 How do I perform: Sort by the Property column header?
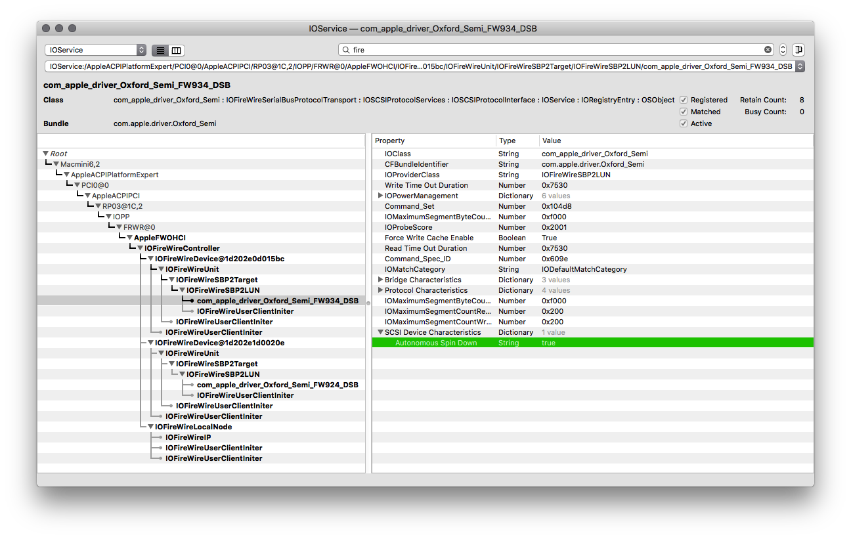(x=434, y=140)
